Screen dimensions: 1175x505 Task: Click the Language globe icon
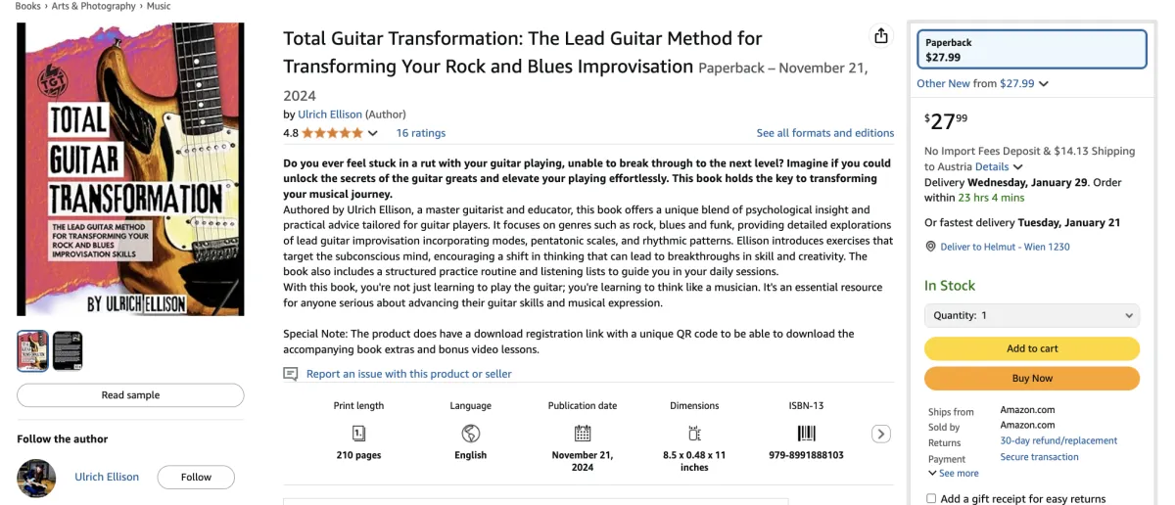pos(470,433)
